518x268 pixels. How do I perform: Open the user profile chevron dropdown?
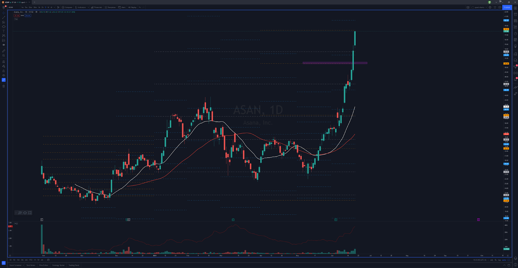[x=496, y=2]
